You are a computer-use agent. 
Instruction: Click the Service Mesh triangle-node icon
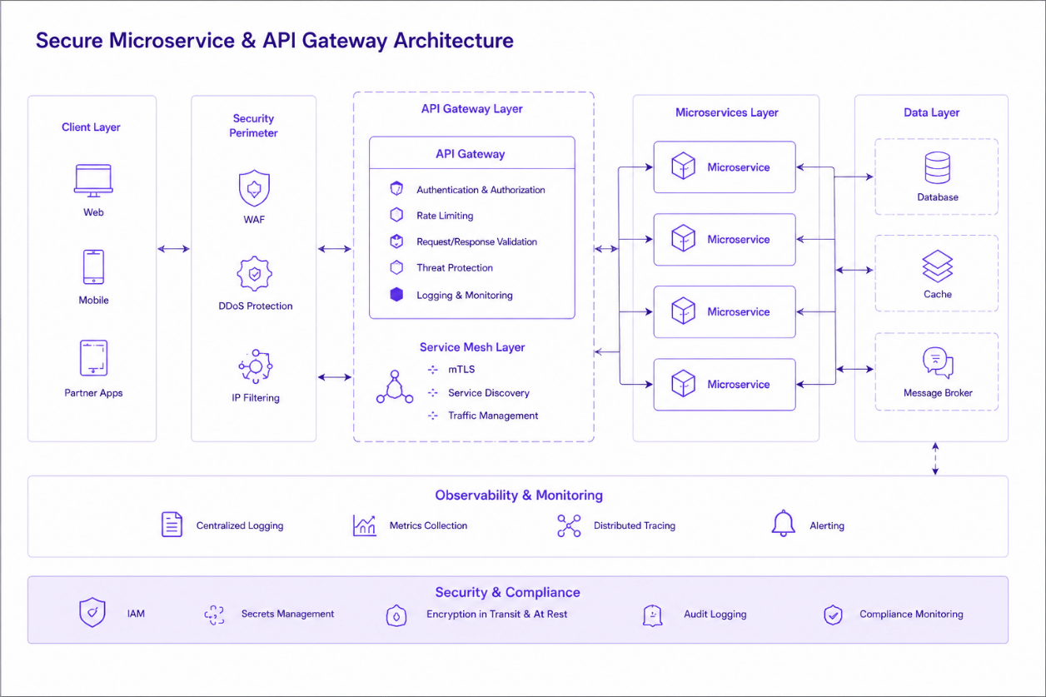pyautogui.click(x=395, y=386)
